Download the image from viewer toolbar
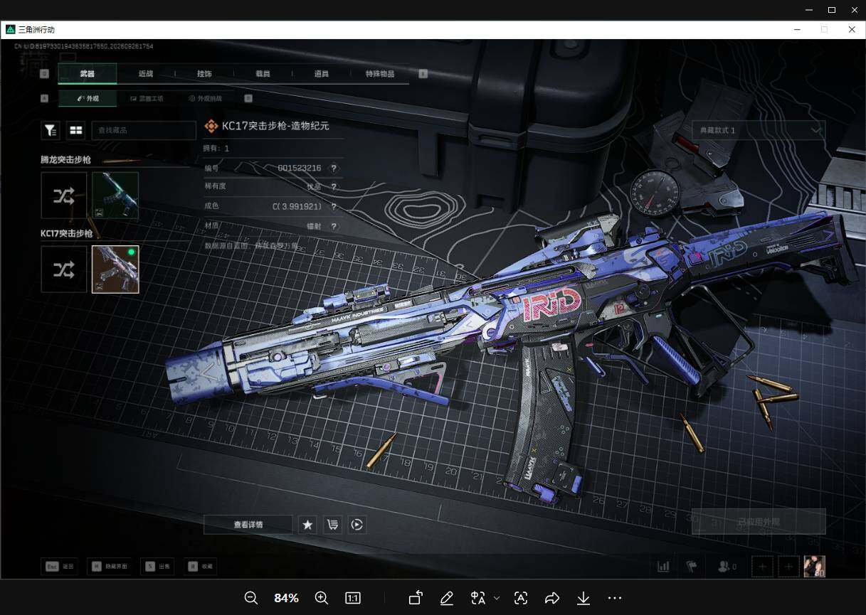 tap(584, 598)
